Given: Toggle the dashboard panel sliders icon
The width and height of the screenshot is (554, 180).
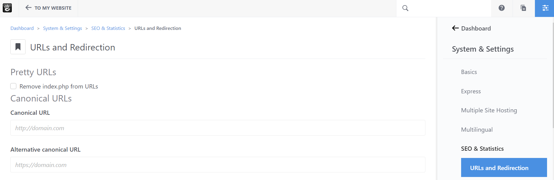Looking at the screenshot, I should coord(545,8).
